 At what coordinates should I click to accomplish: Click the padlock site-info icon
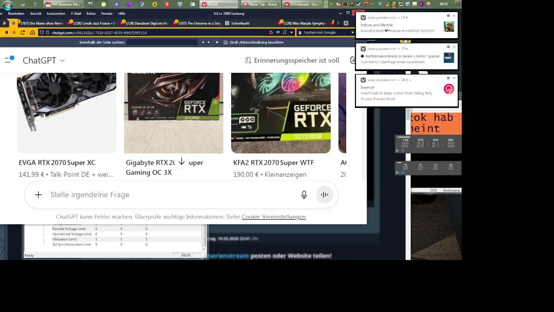coord(48,32)
